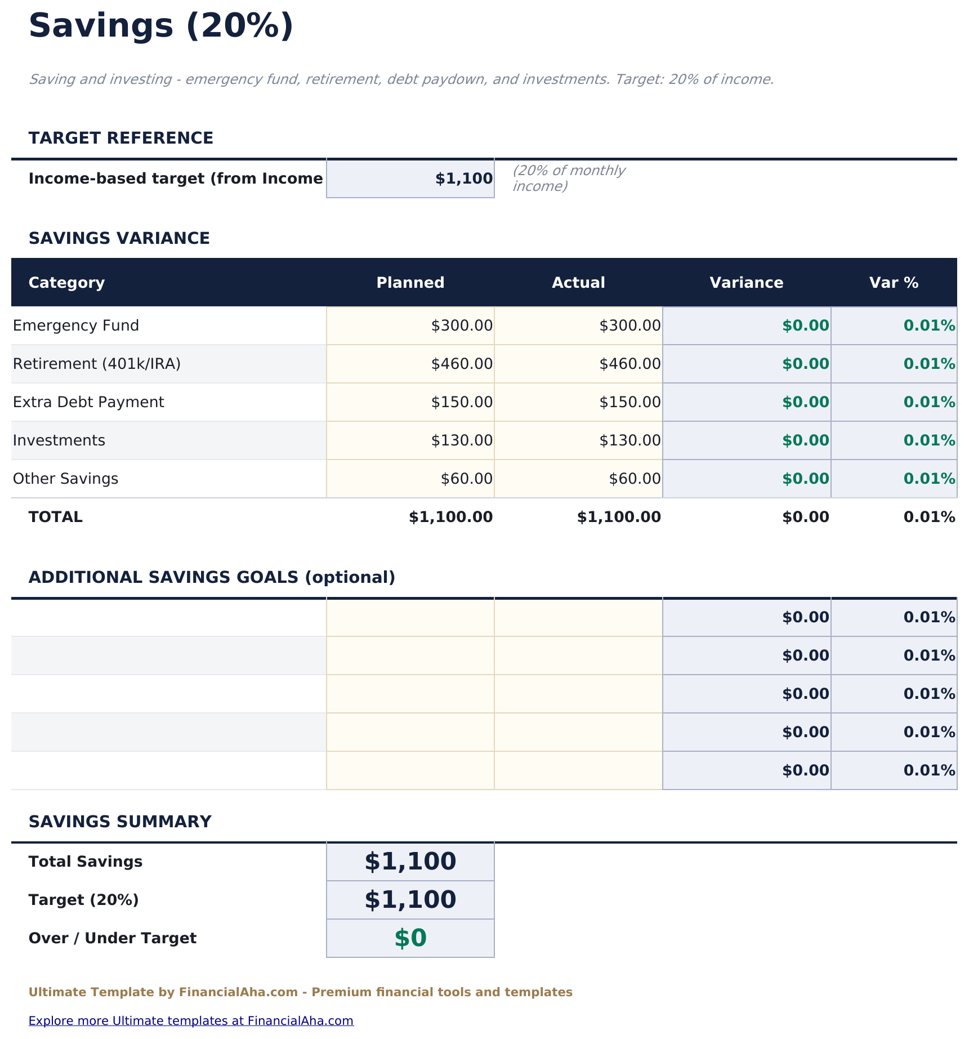This screenshot has height=1039, width=969.
Task: Click the Planned column header
Action: point(409,282)
